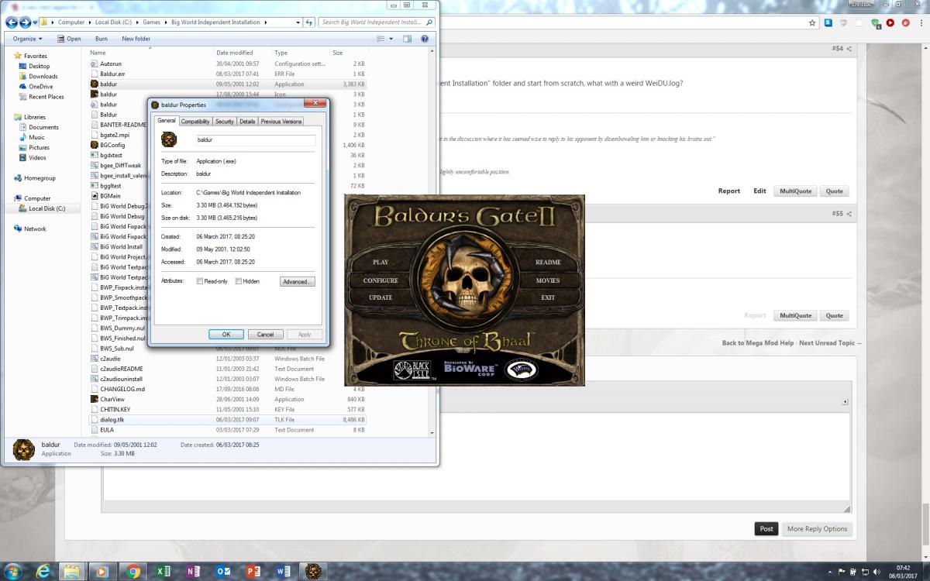Click README in the Baldur's Gate II launcher

548,263
